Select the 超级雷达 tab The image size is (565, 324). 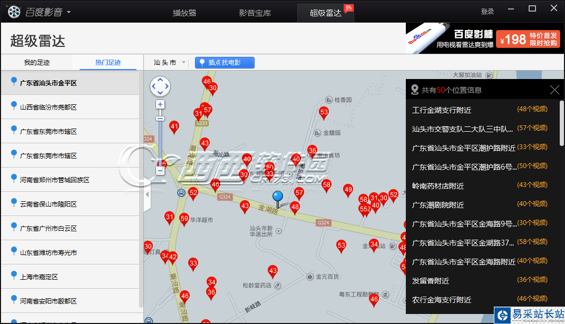tap(325, 13)
